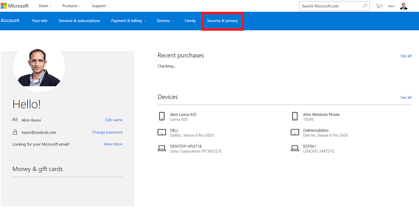
Task: Click the contact card icon beside Alon Havivi
Action: coord(15,120)
